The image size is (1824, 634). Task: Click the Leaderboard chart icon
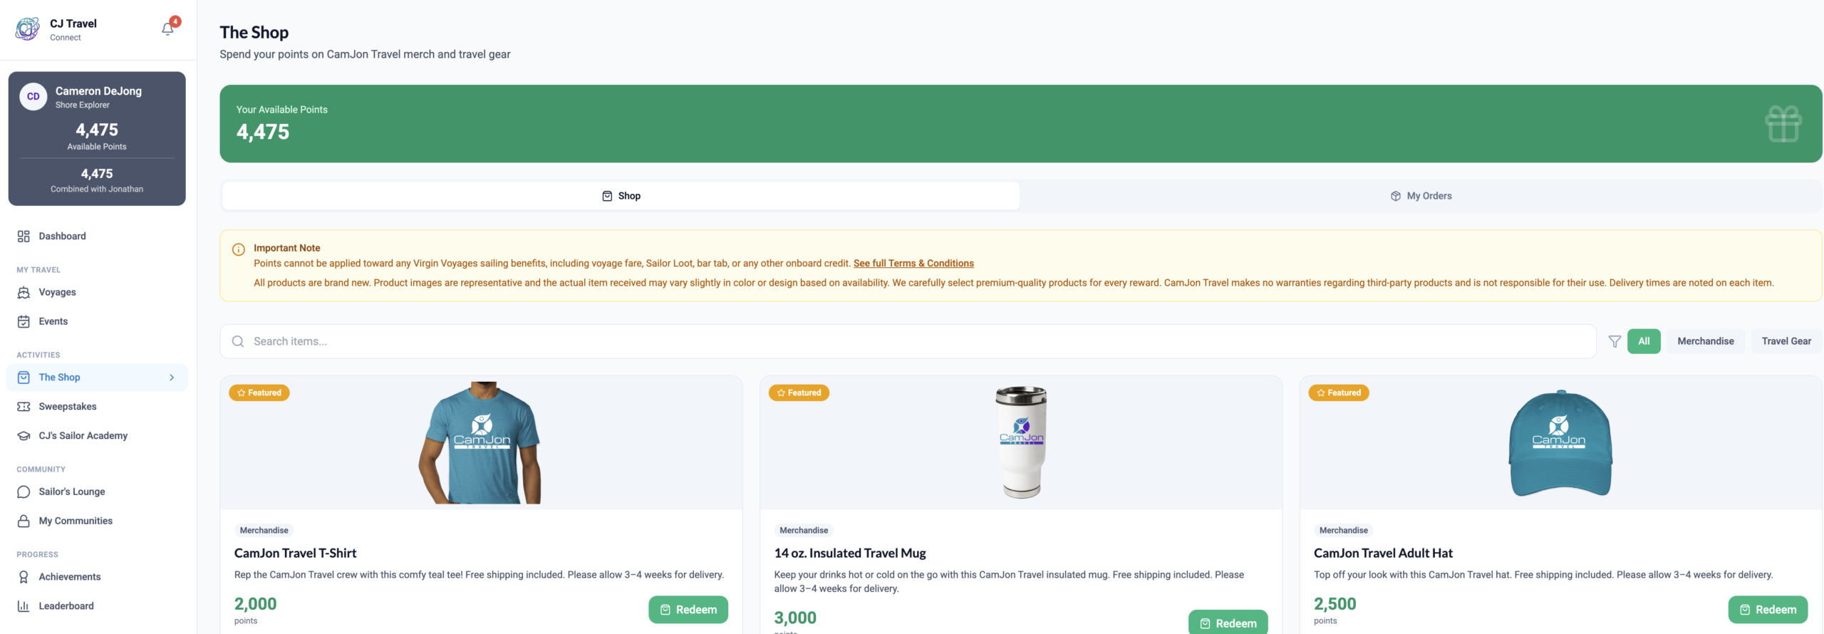(x=24, y=606)
